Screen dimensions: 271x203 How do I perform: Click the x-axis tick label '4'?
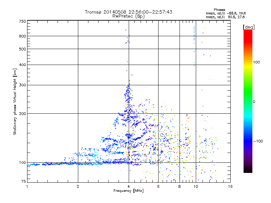click(129, 186)
